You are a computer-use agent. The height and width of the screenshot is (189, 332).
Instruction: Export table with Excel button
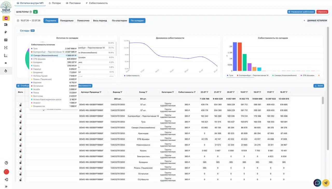pos(319,86)
